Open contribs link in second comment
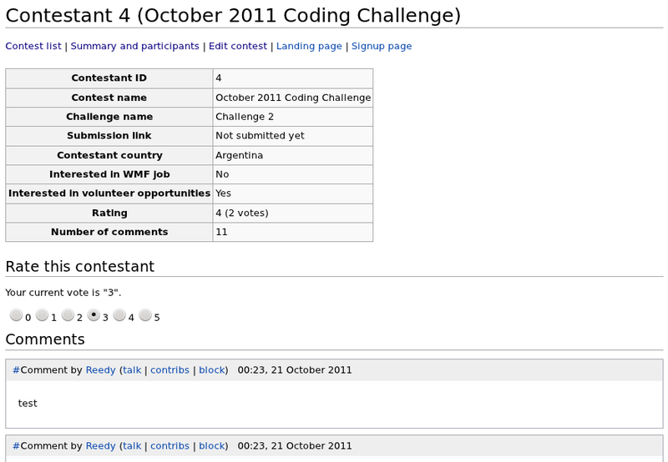The image size is (668, 462). [170, 446]
